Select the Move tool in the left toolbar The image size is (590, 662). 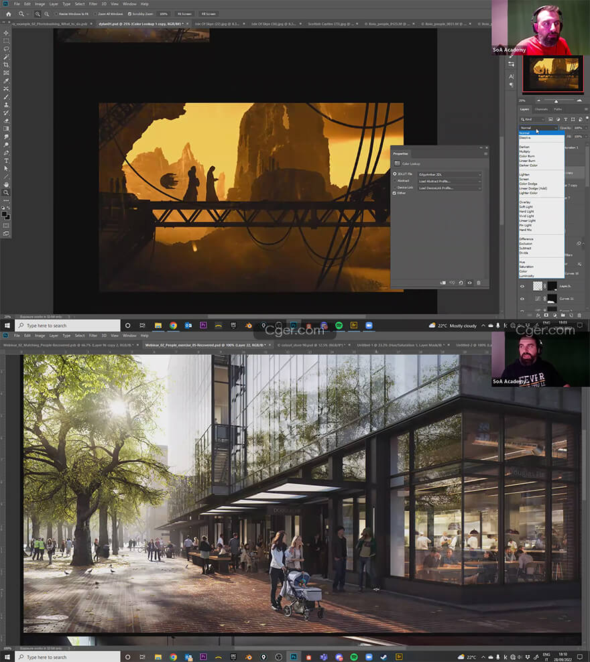point(6,33)
